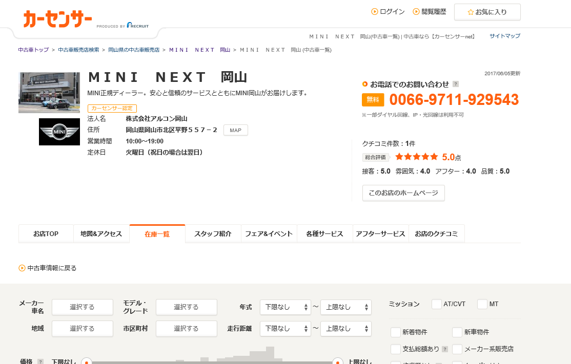
Task: Tick the 新着物件 checkbox
Action: (396, 332)
